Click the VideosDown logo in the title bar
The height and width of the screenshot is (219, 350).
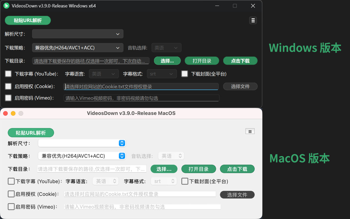(x=6, y=6)
